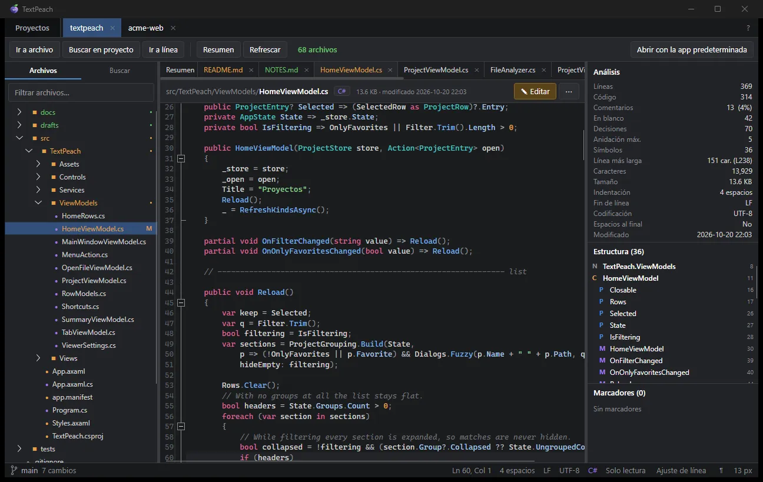
Task: Expand the drafts folder
Action: (19, 125)
